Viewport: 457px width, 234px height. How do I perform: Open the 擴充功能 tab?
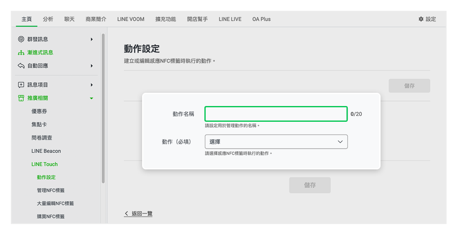coord(165,19)
